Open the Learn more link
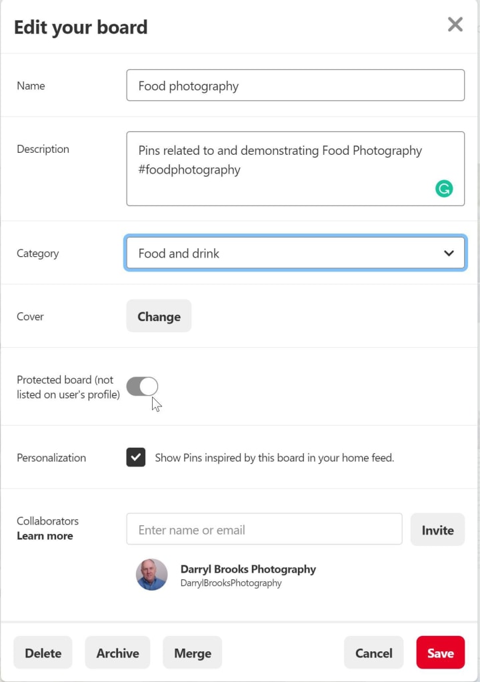 coord(45,536)
